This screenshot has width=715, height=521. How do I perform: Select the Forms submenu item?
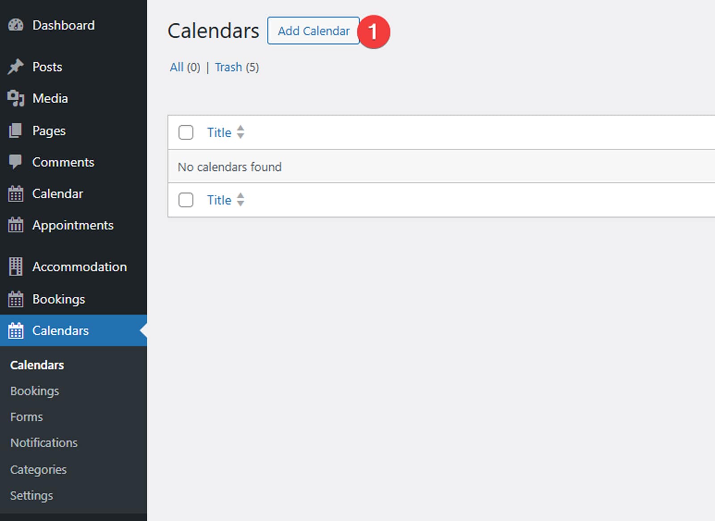coord(26,417)
